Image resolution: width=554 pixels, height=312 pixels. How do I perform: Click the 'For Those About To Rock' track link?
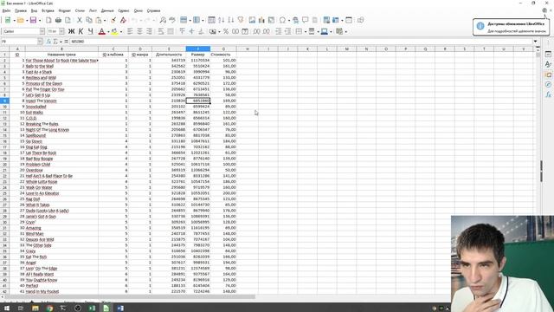coord(61,61)
